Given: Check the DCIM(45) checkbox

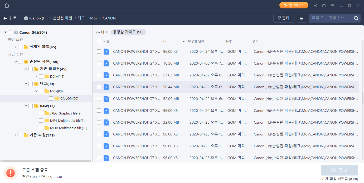Looking at the screenshot, I should coord(41,76).
